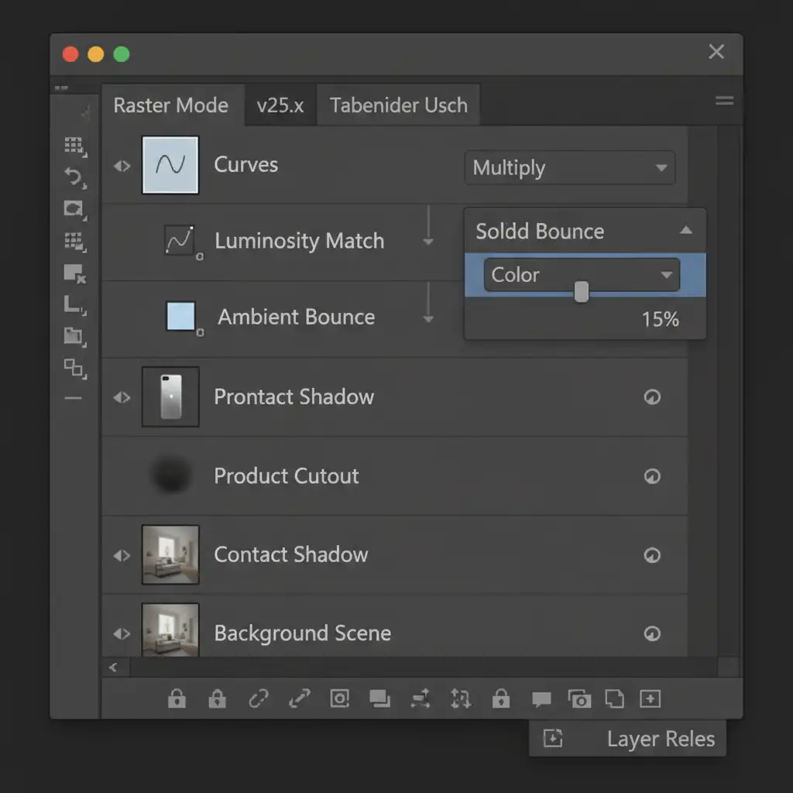The height and width of the screenshot is (793, 793).
Task: Click the slider handle below Color dropdown
Action: point(582,292)
